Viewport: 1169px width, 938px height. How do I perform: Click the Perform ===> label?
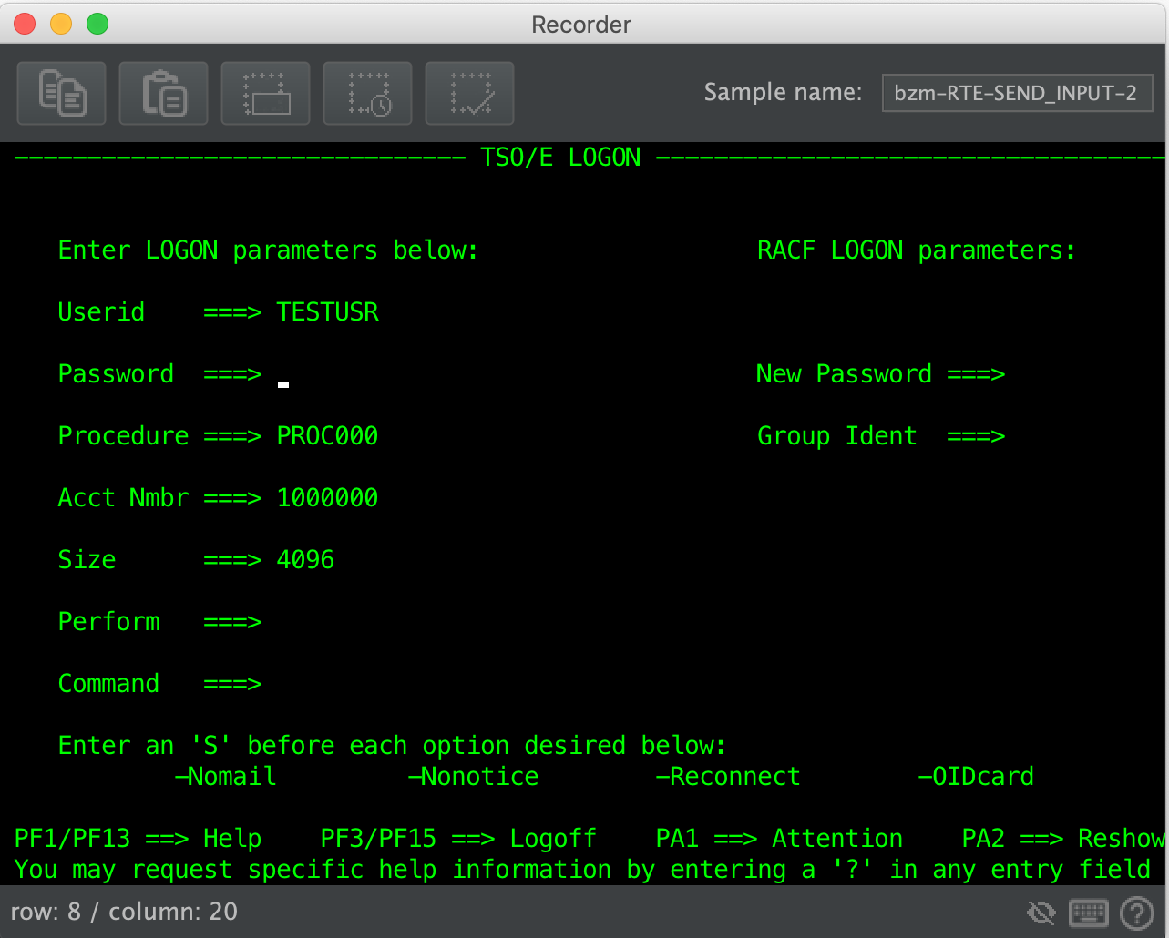(159, 621)
